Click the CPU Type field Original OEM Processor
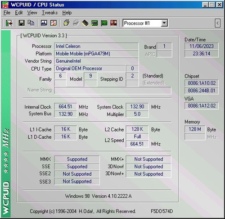 click(89, 69)
